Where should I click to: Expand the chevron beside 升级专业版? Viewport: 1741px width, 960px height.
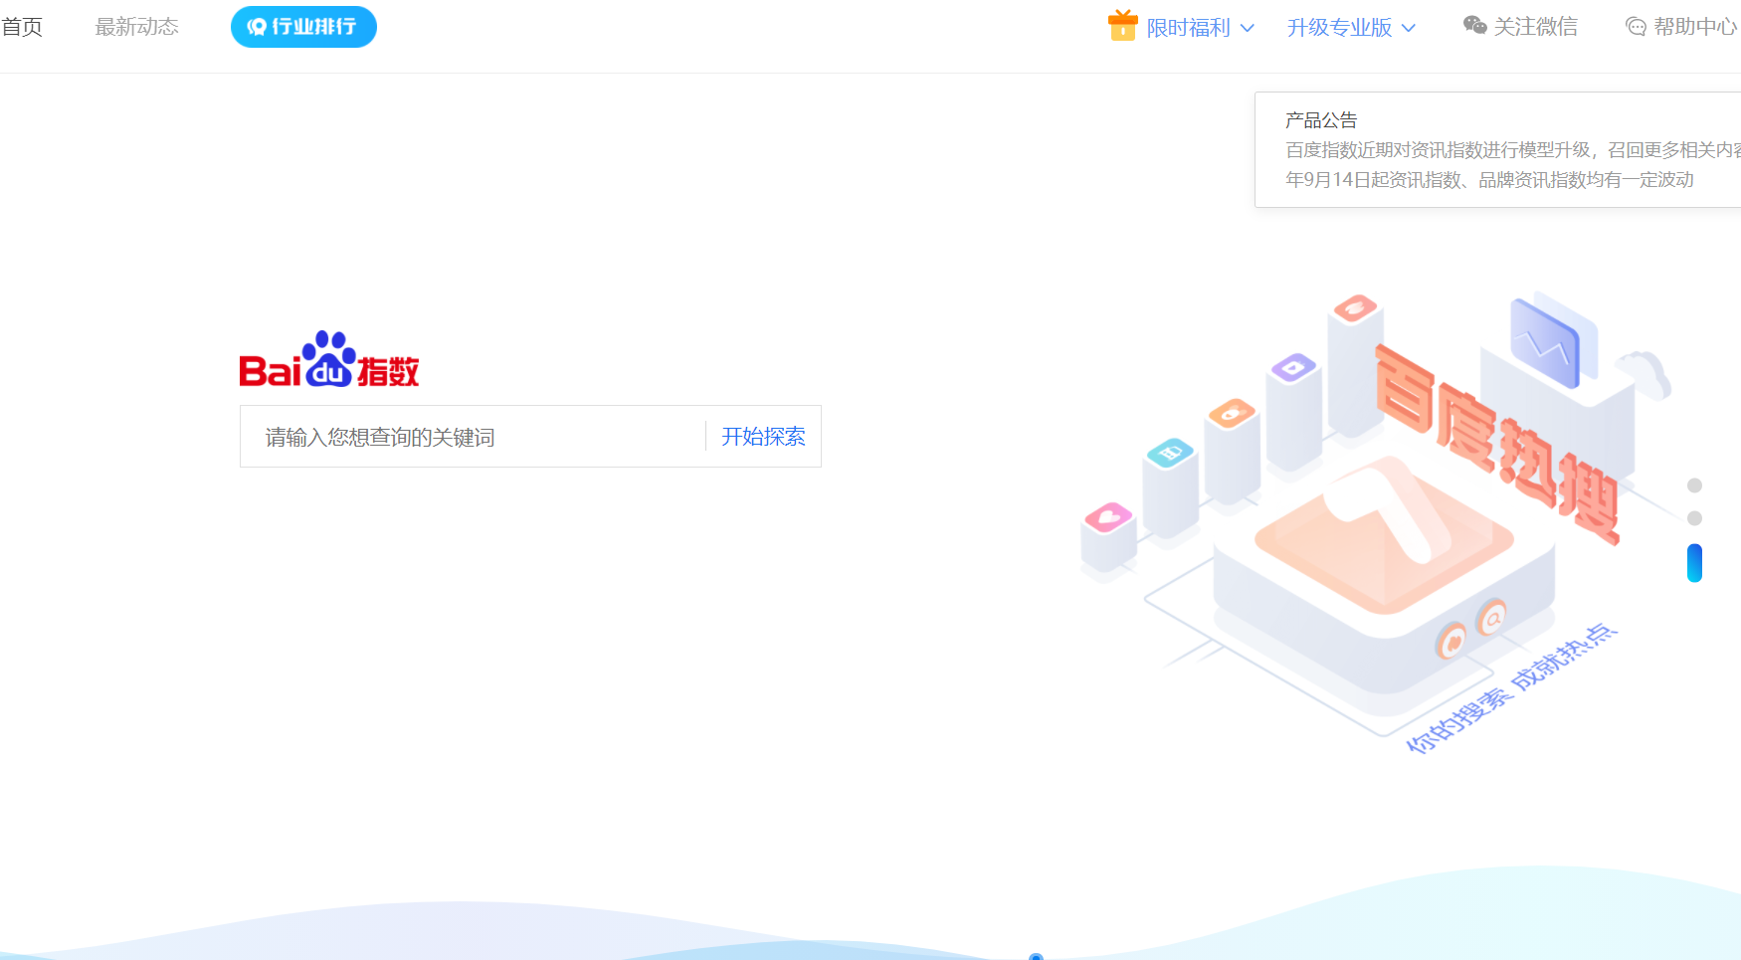coord(1409,28)
